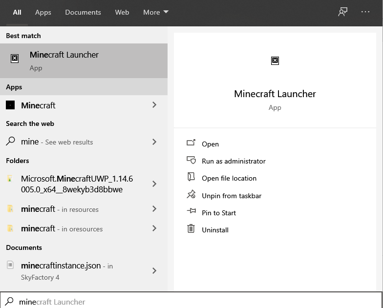Choose Run as administrator
The height and width of the screenshot is (308, 383).
click(x=234, y=161)
